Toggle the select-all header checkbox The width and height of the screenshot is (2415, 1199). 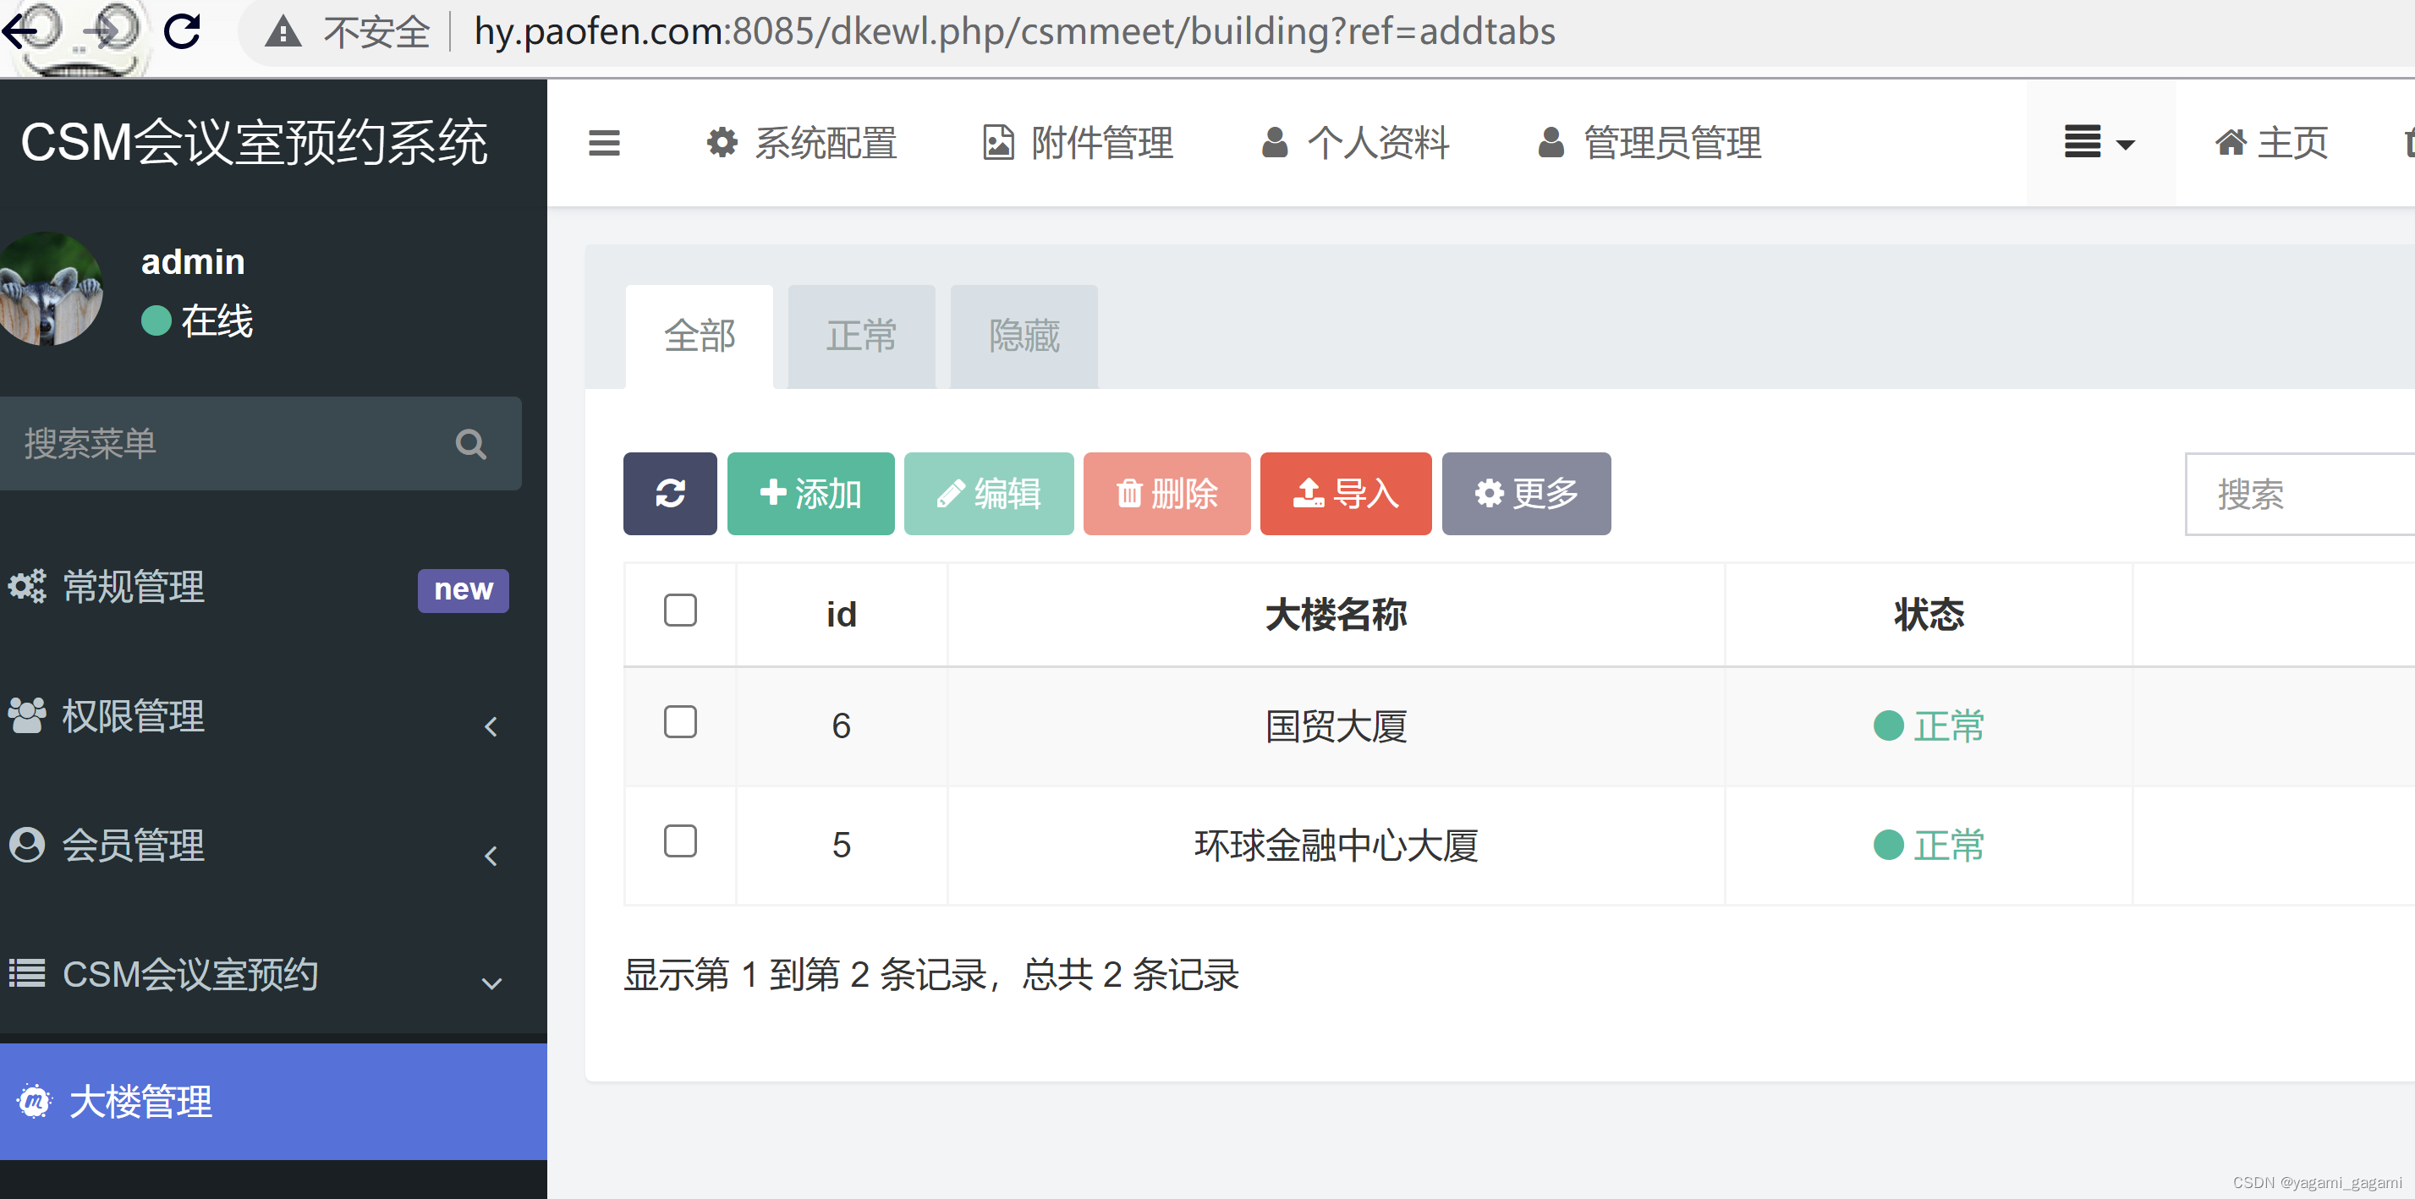(681, 610)
